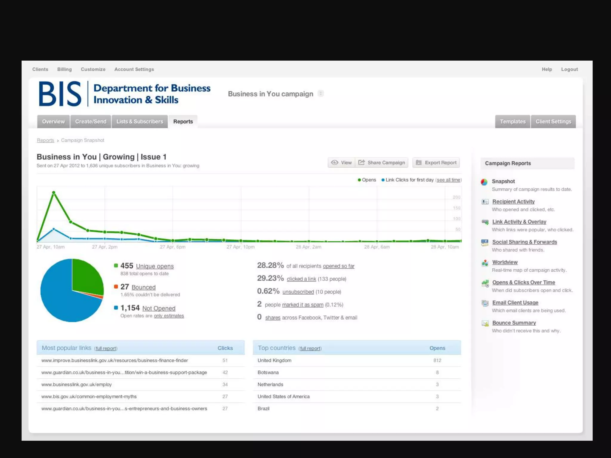Click the Share Campaign button

[x=382, y=163]
